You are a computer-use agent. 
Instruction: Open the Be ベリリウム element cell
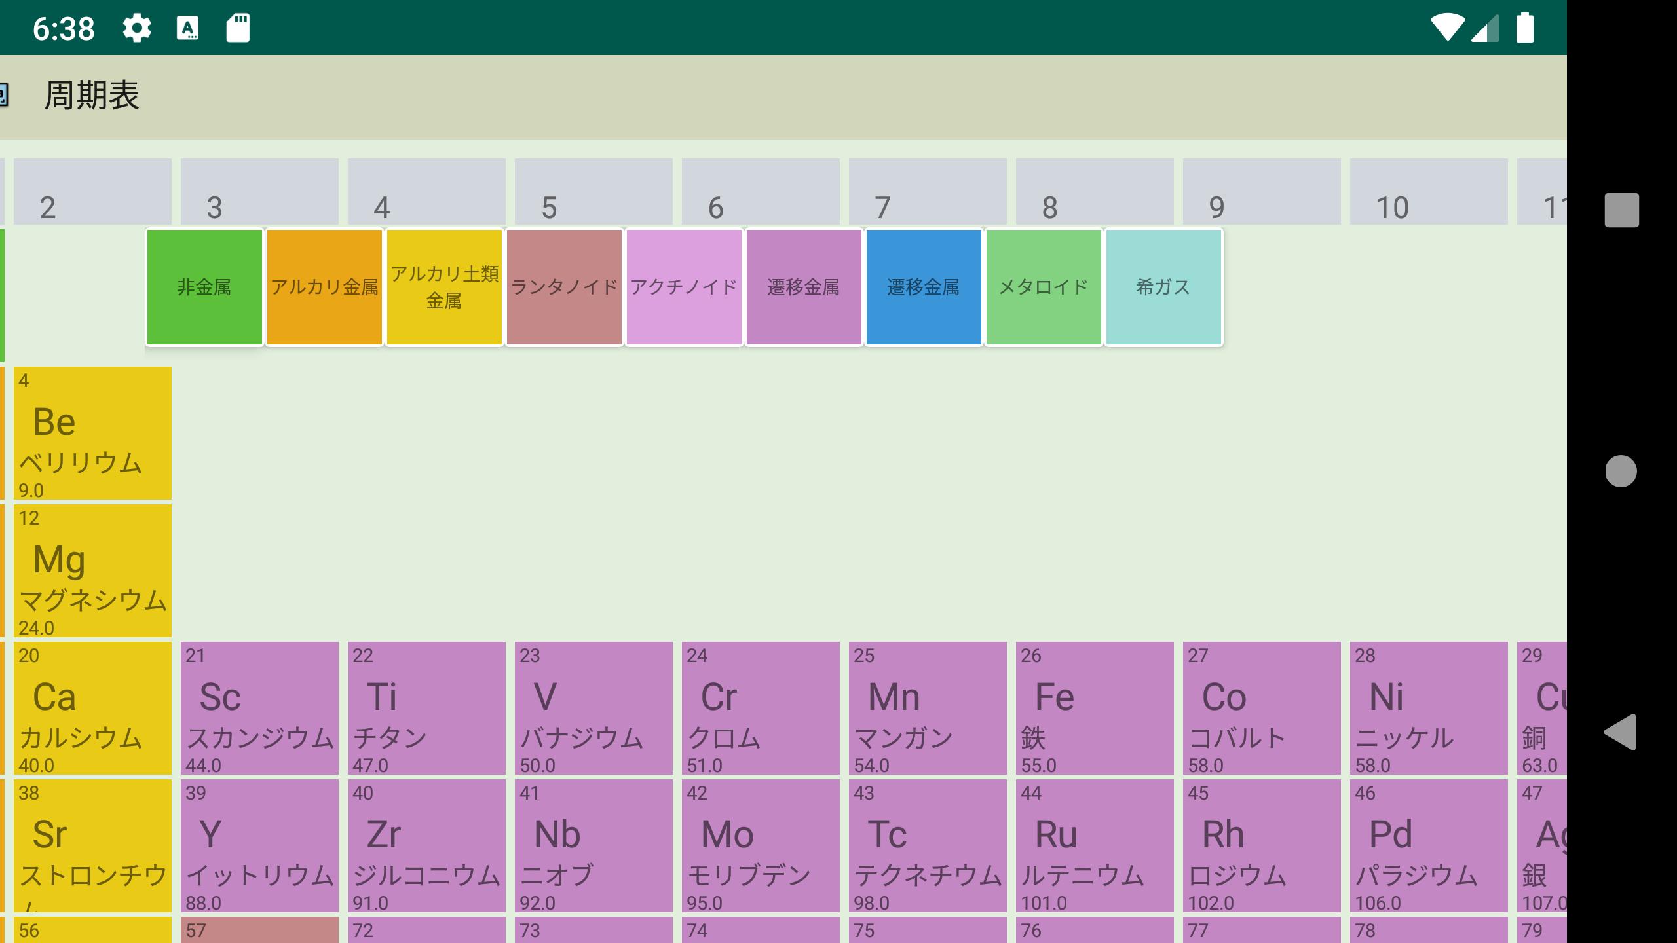92,433
